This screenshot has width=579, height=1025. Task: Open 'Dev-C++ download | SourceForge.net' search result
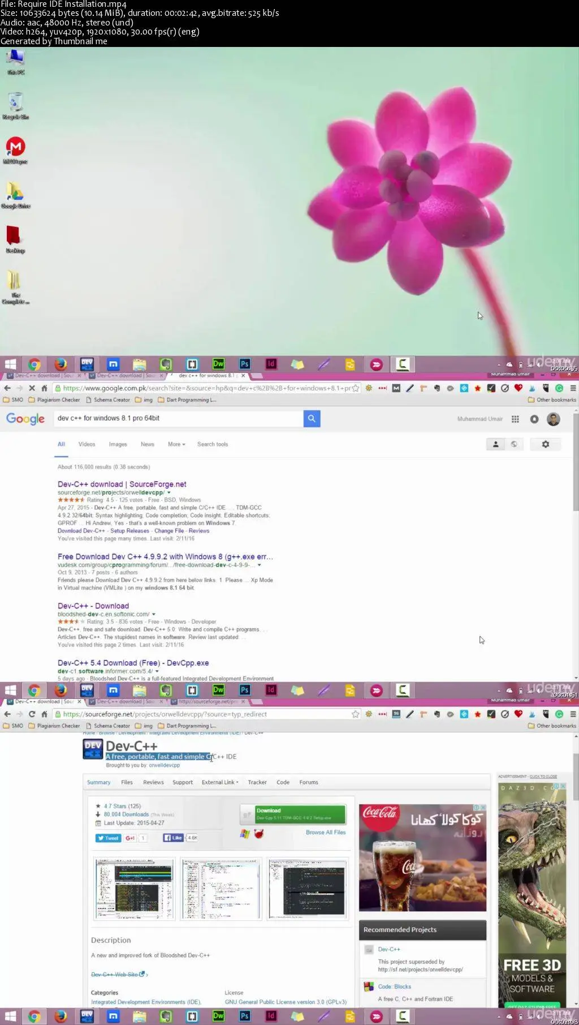tap(122, 484)
